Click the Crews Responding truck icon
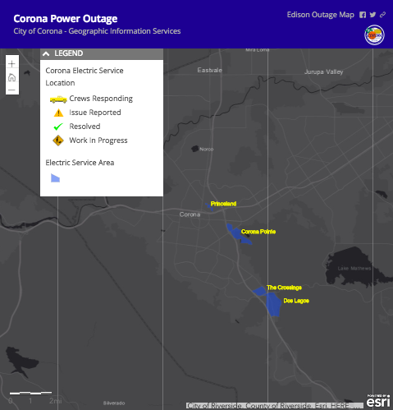Viewport: 393px width, 410px height. (58, 99)
